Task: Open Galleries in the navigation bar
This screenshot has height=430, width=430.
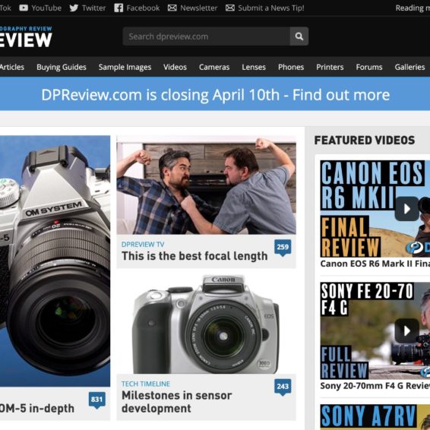Action: point(409,67)
